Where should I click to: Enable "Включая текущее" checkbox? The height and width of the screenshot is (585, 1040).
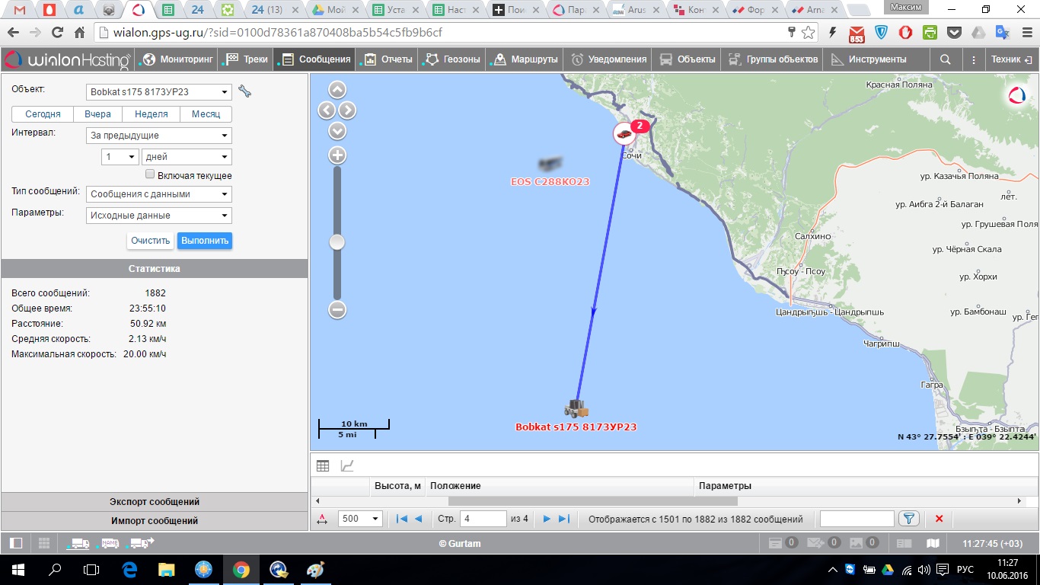150,175
